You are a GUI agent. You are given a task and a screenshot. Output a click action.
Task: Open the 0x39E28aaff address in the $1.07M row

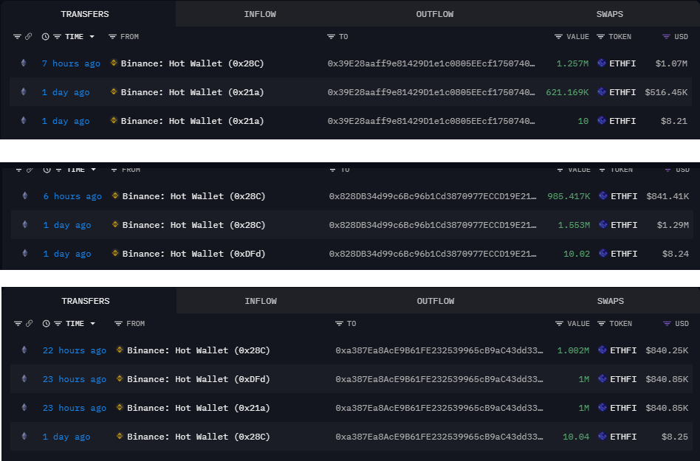(x=431, y=63)
